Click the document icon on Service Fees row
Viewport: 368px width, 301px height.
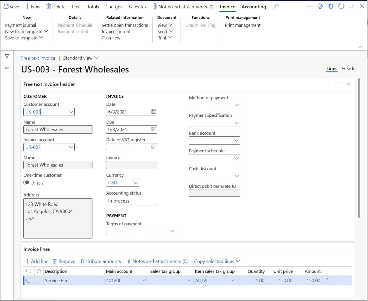(326, 280)
